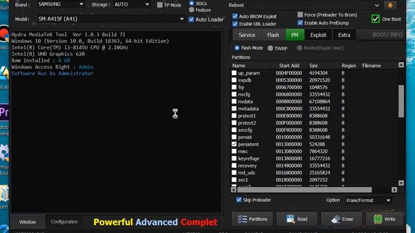Open the Exploit tab
Screen dimensions: 415x233
(x=318, y=35)
